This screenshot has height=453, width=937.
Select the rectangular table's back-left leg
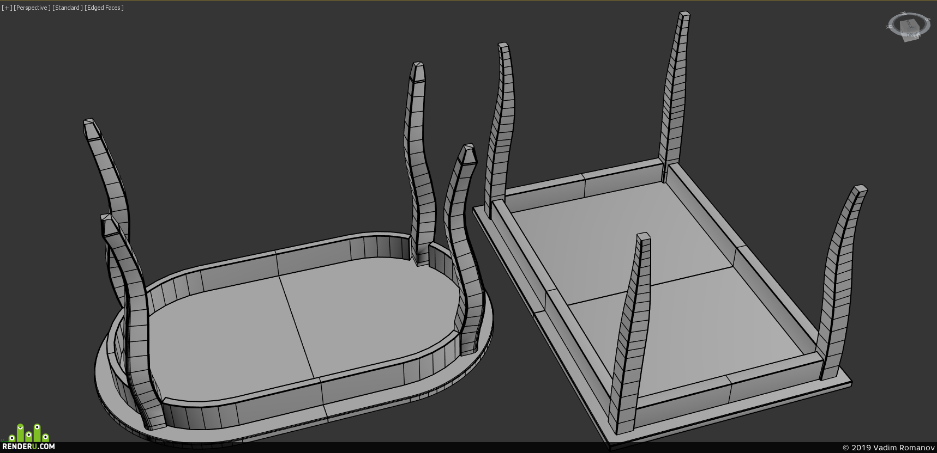coord(500,131)
